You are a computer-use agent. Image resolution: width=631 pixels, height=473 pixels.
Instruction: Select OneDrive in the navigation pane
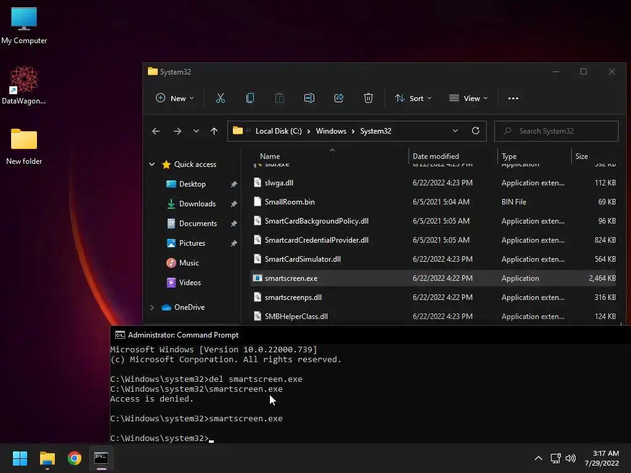pyautogui.click(x=189, y=307)
